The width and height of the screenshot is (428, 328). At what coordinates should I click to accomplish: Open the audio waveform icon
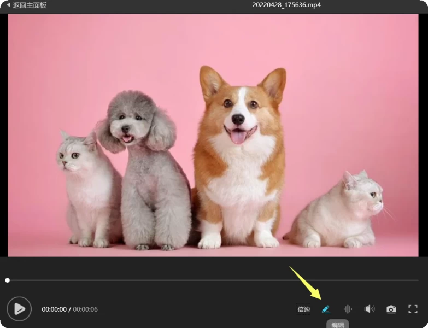click(x=348, y=309)
